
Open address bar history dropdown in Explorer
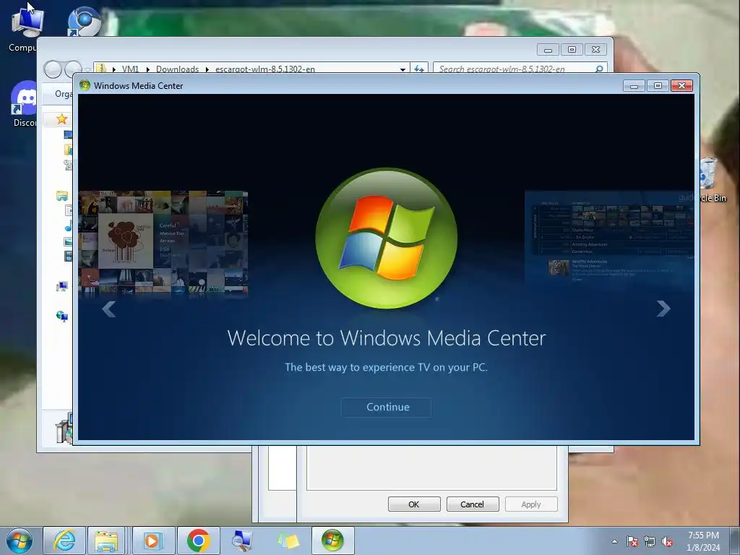click(x=403, y=69)
